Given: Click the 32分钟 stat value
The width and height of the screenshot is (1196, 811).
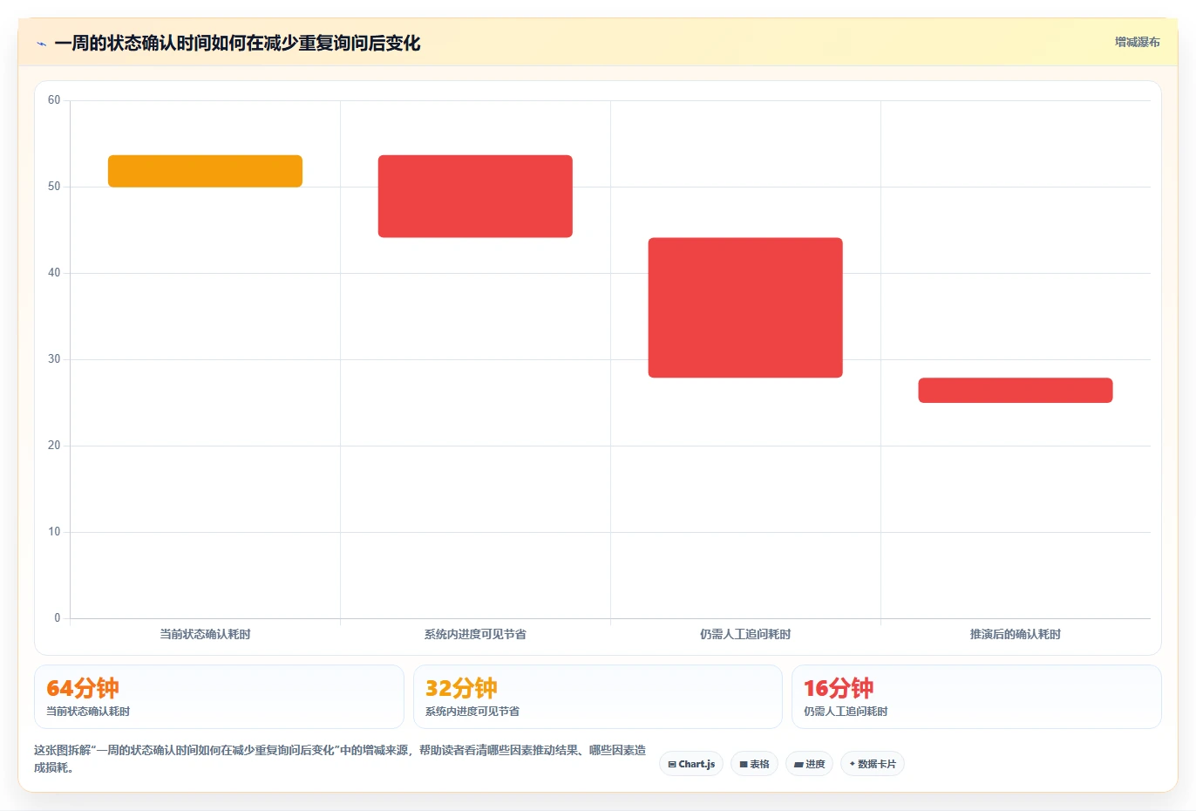Looking at the screenshot, I should point(461,688).
